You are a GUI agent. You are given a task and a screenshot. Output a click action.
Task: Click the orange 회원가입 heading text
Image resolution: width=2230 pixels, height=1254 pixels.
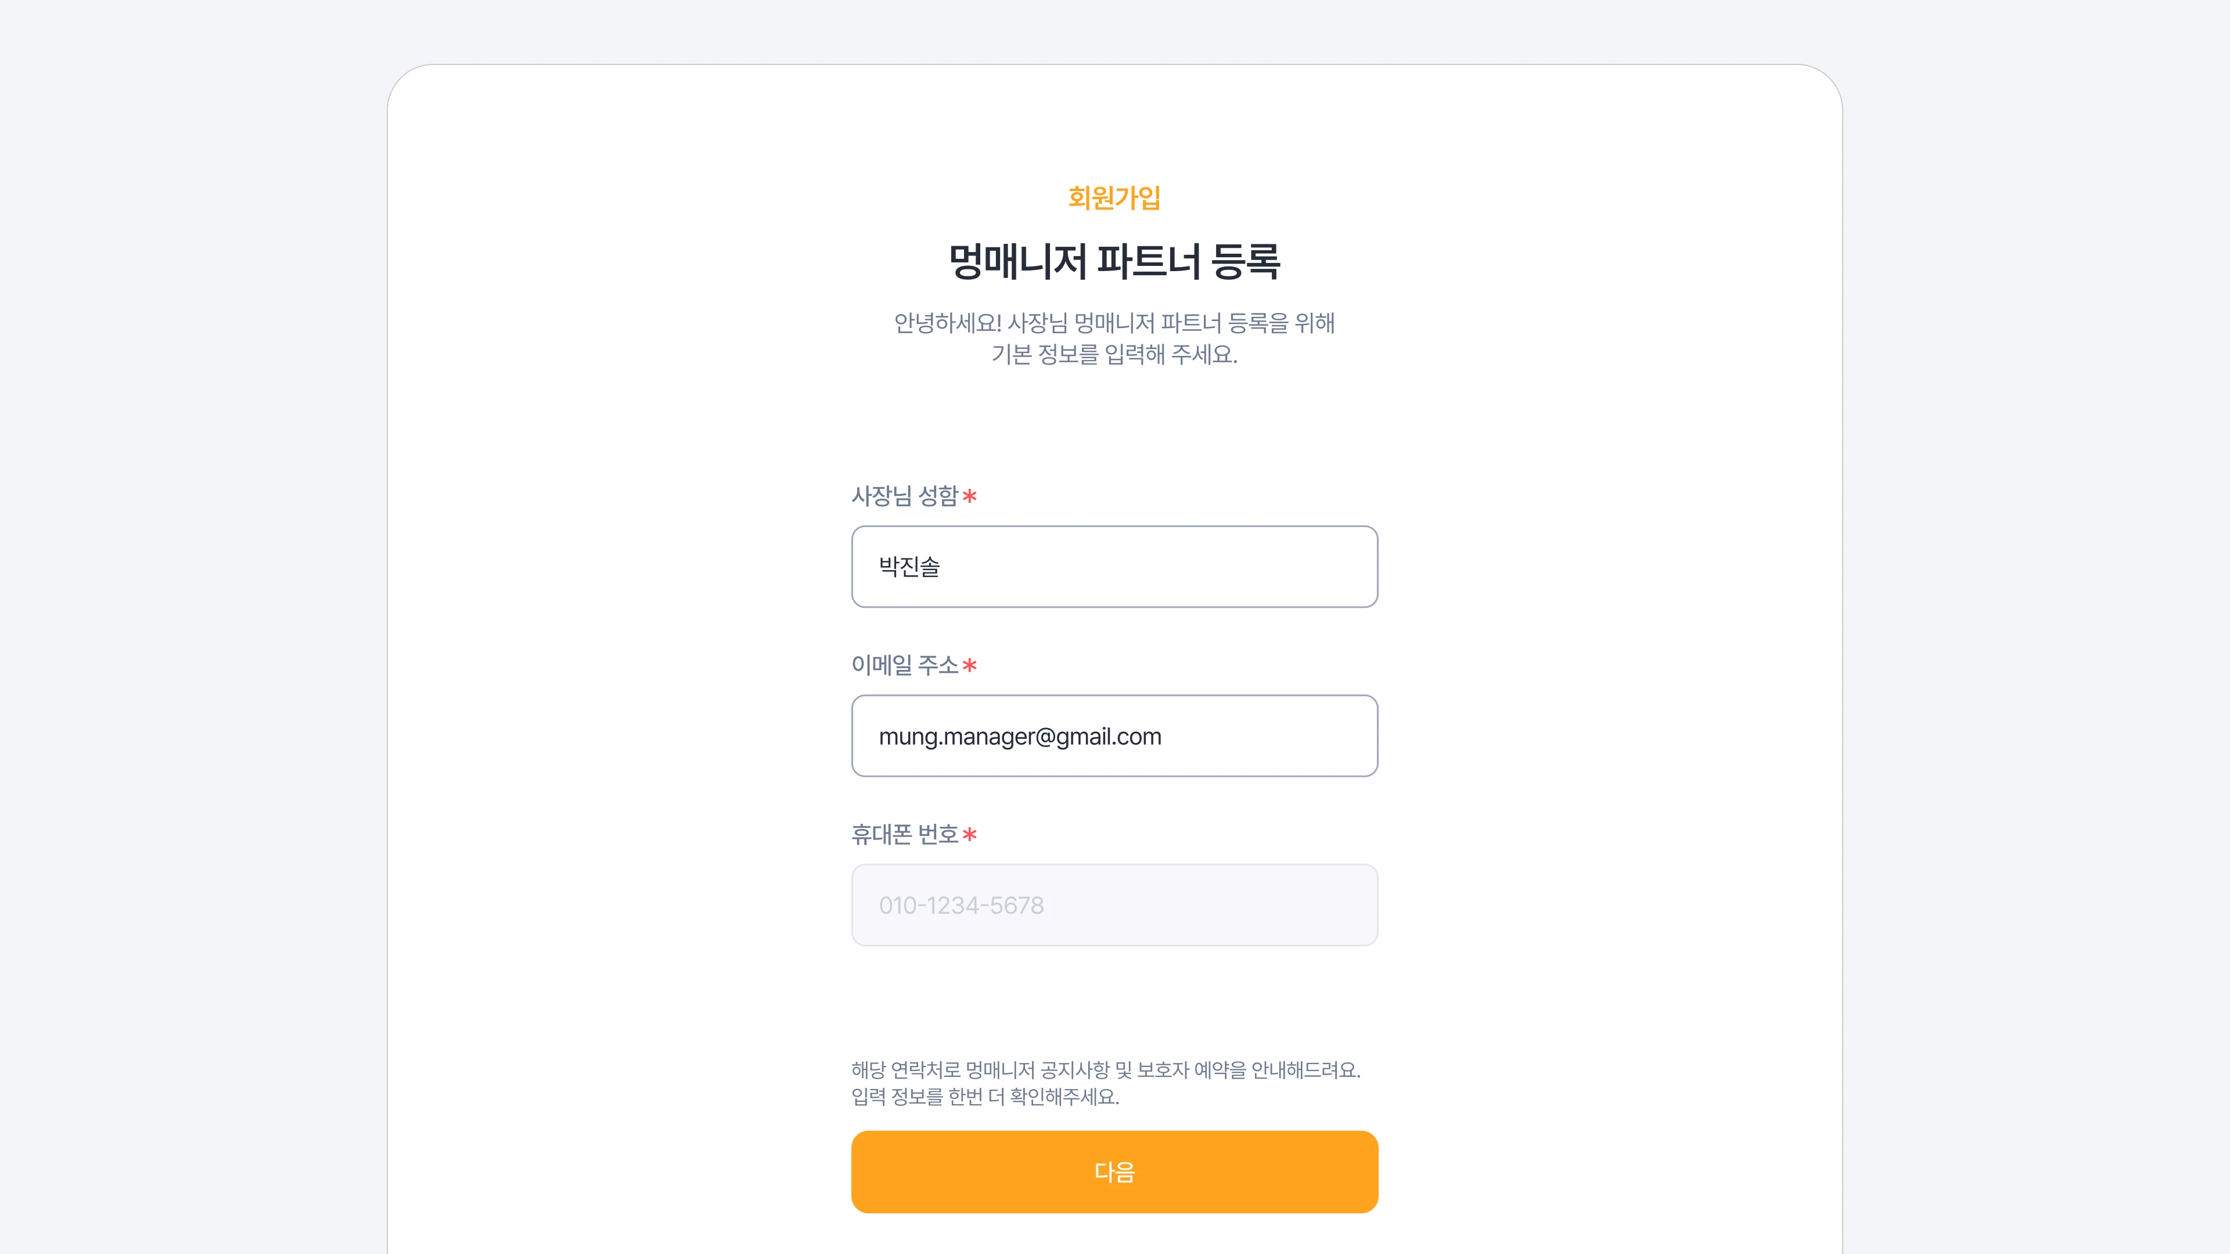pos(1114,197)
